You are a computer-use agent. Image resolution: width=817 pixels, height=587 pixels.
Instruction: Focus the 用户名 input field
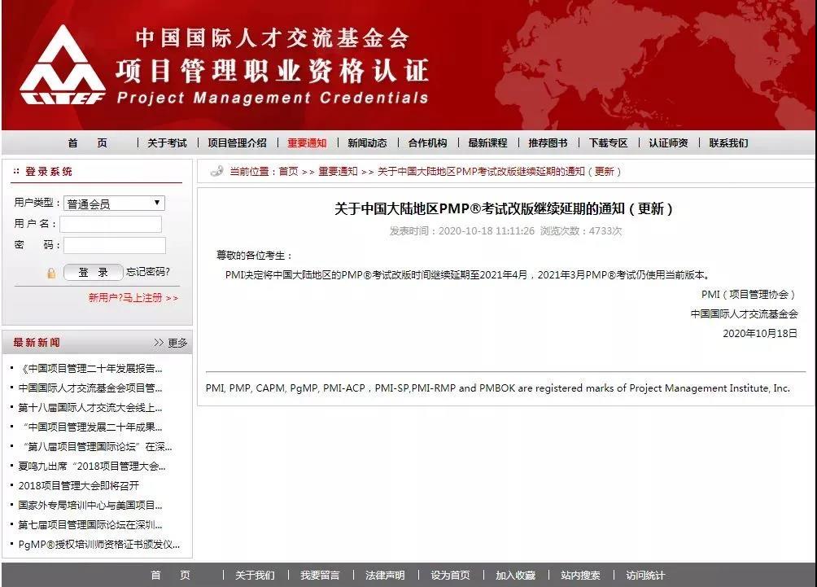(x=111, y=224)
